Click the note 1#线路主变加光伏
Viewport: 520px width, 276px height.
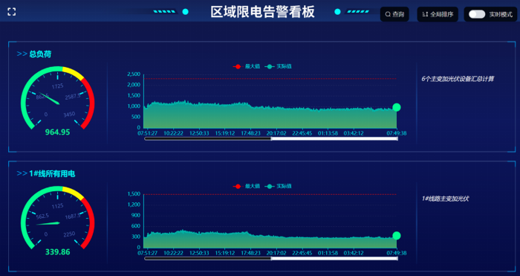(445, 199)
